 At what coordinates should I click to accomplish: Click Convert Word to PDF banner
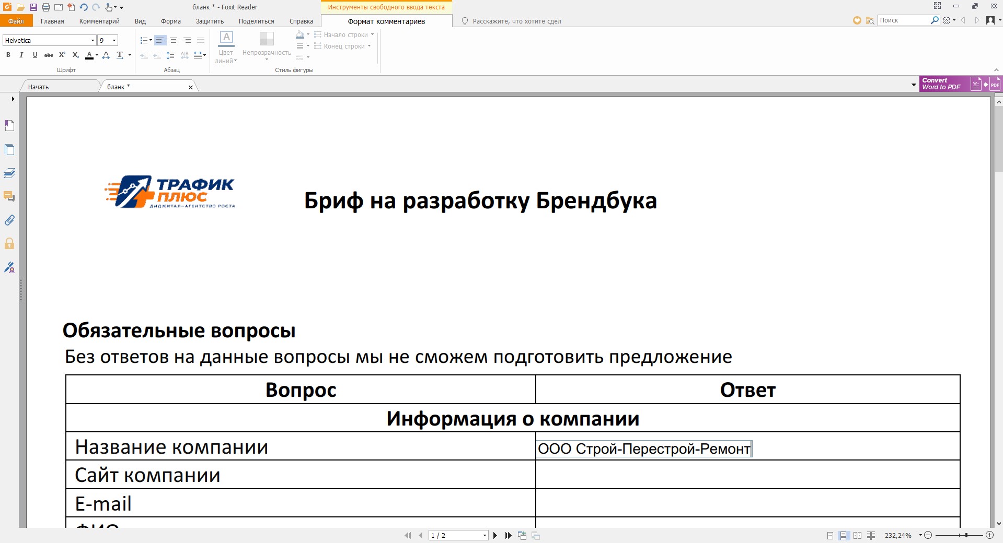[961, 84]
